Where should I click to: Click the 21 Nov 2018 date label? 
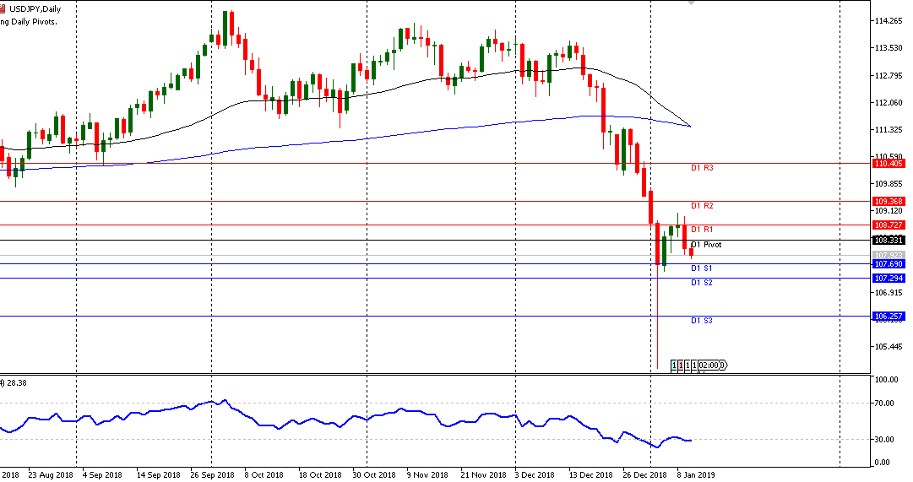483,475
